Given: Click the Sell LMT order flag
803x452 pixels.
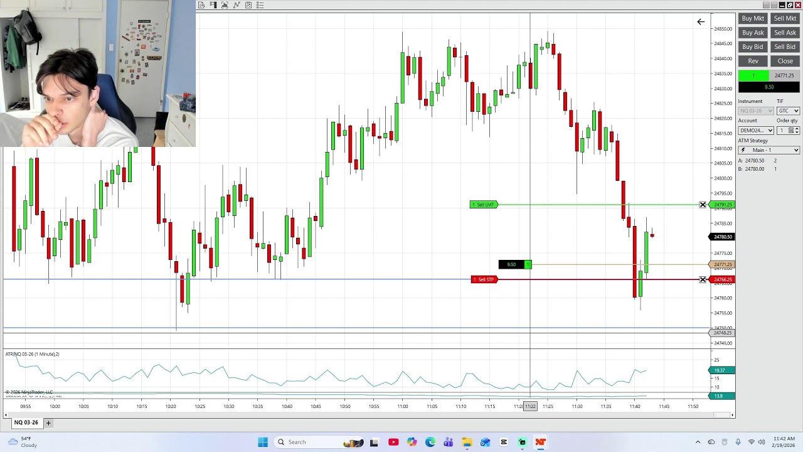Looking at the screenshot, I should coord(484,205).
